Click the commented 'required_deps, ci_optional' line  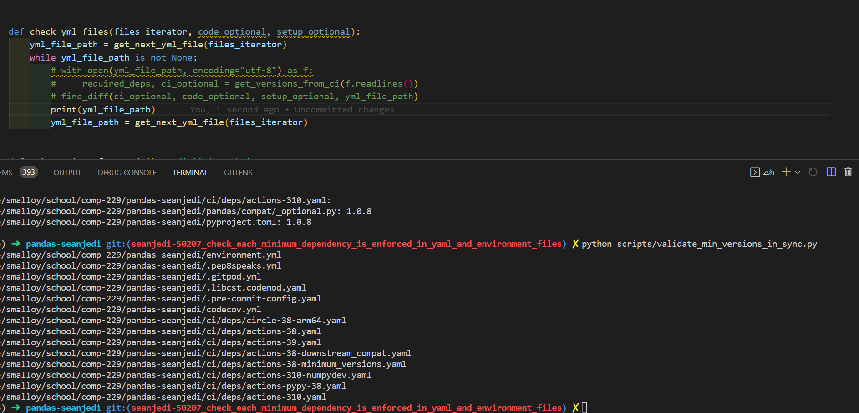click(x=234, y=83)
